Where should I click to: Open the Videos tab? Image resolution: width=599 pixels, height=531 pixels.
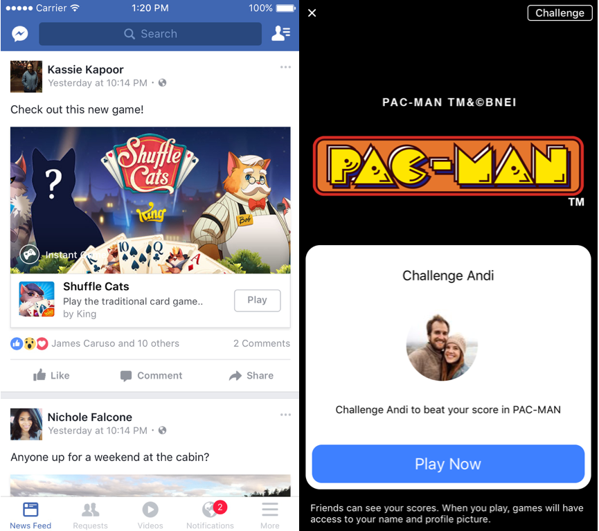[x=150, y=515]
